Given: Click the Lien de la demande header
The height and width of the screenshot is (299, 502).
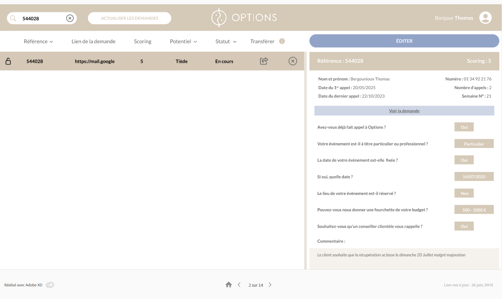Looking at the screenshot, I should point(94,42).
